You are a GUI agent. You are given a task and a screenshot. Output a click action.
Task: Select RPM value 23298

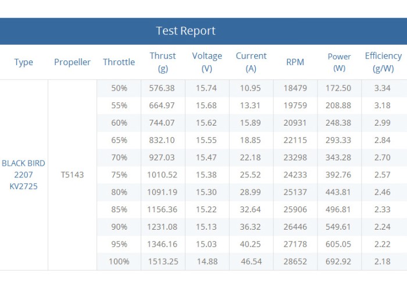295,158
